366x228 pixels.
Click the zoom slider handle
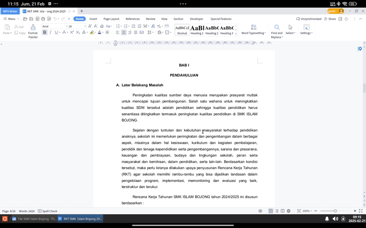point(335,211)
